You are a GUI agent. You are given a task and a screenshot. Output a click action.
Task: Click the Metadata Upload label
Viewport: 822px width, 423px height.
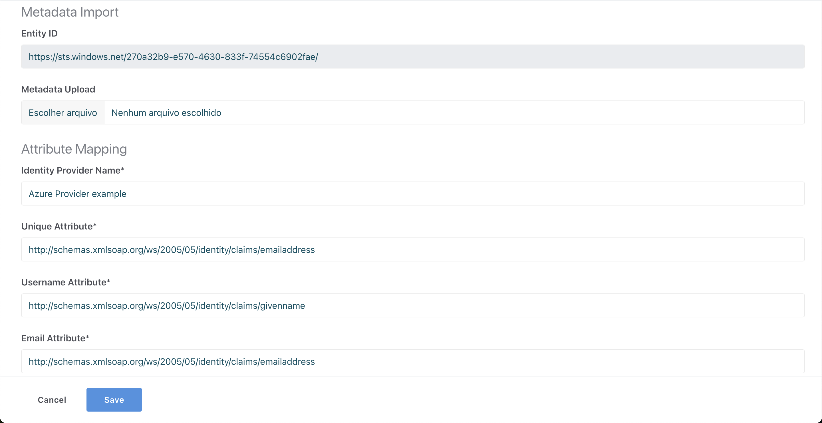pos(58,89)
